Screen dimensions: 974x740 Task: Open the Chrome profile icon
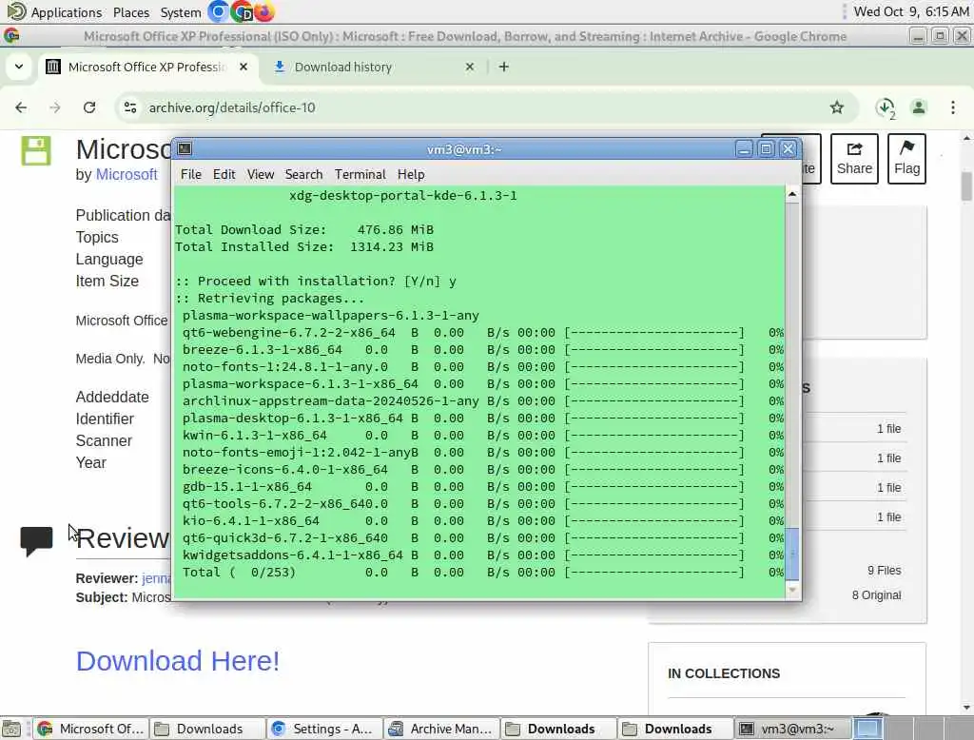919,107
